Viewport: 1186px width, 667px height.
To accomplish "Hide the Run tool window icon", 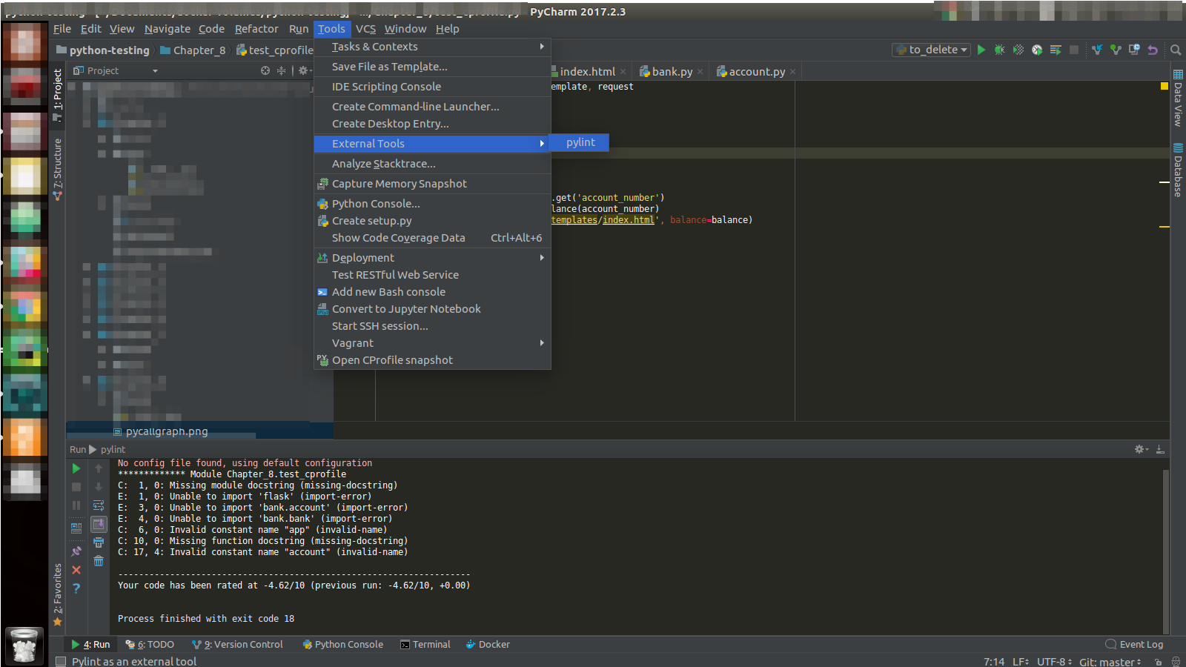I will 1160,449.
